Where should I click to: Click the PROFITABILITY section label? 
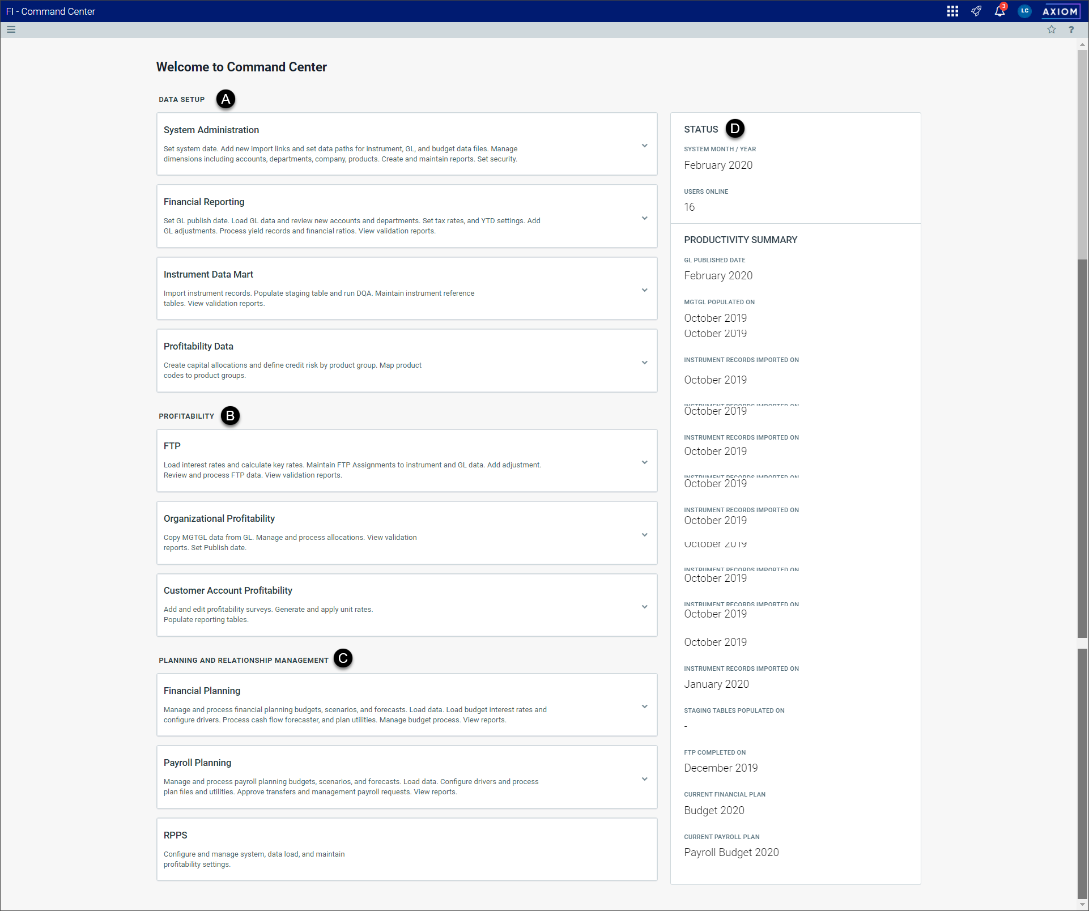(x=186, y=416)
